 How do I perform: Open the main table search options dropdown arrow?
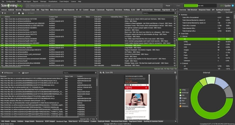(175, 13)
